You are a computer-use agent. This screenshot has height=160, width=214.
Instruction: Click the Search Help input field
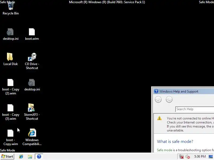tap(195, 109)
